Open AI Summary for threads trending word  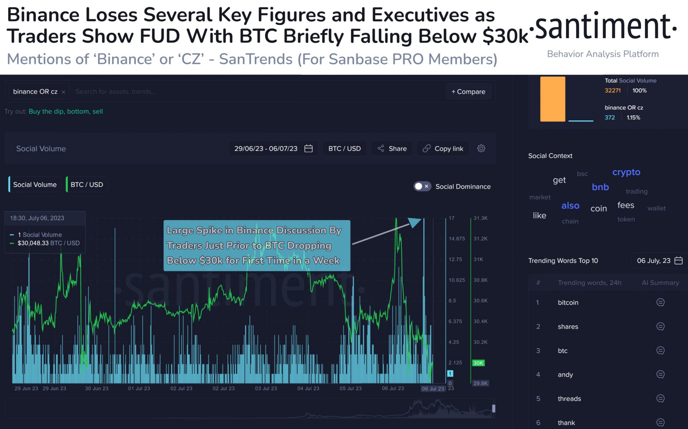click(x=660, y=398)
